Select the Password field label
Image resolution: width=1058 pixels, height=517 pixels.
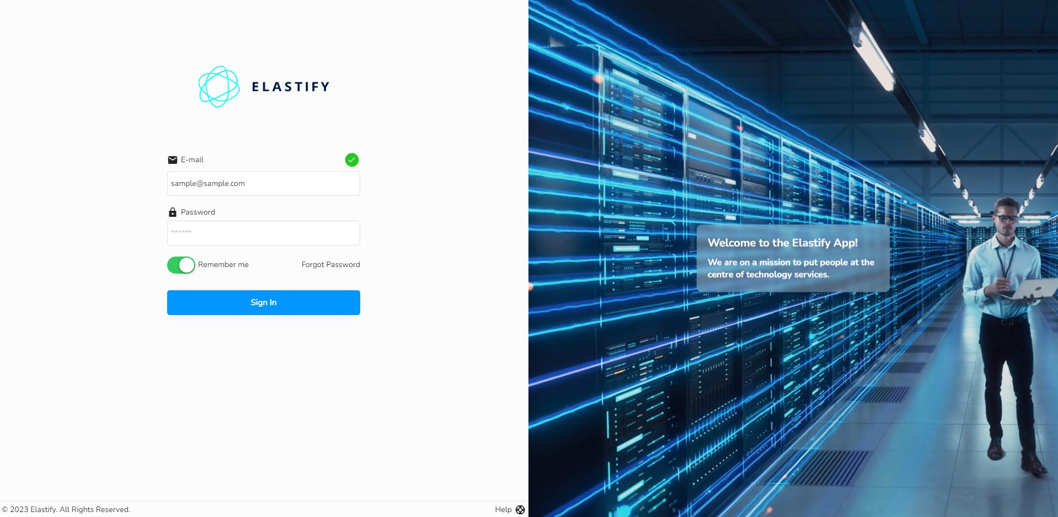coord(197,212)
